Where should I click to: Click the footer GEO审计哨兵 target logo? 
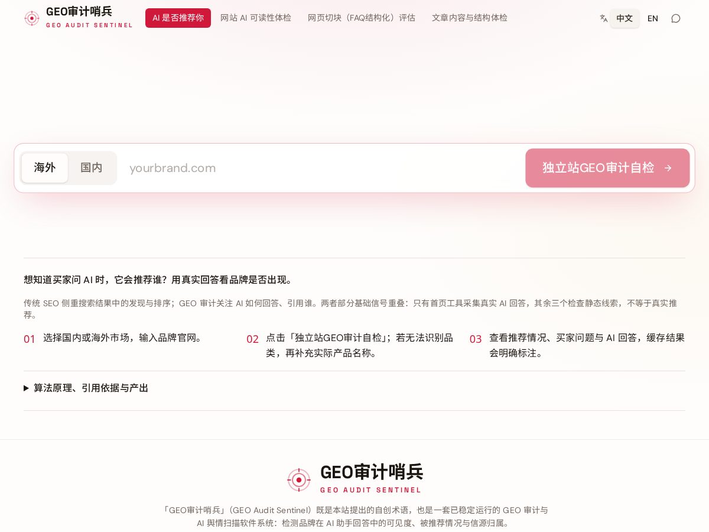(x=299, y=480)
